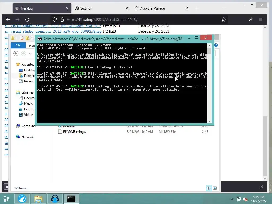Screen dimensions: 272x204
Task: Close the Settings tab
Action: 127,8
